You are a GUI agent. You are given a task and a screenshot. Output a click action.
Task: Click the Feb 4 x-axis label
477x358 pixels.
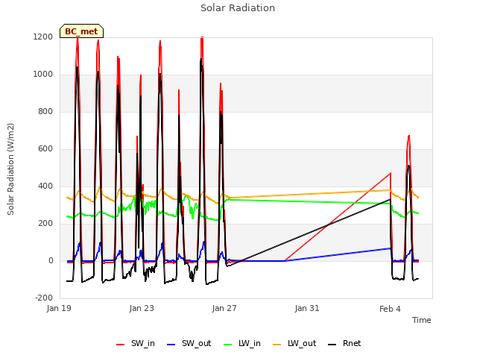coord(390,309)
